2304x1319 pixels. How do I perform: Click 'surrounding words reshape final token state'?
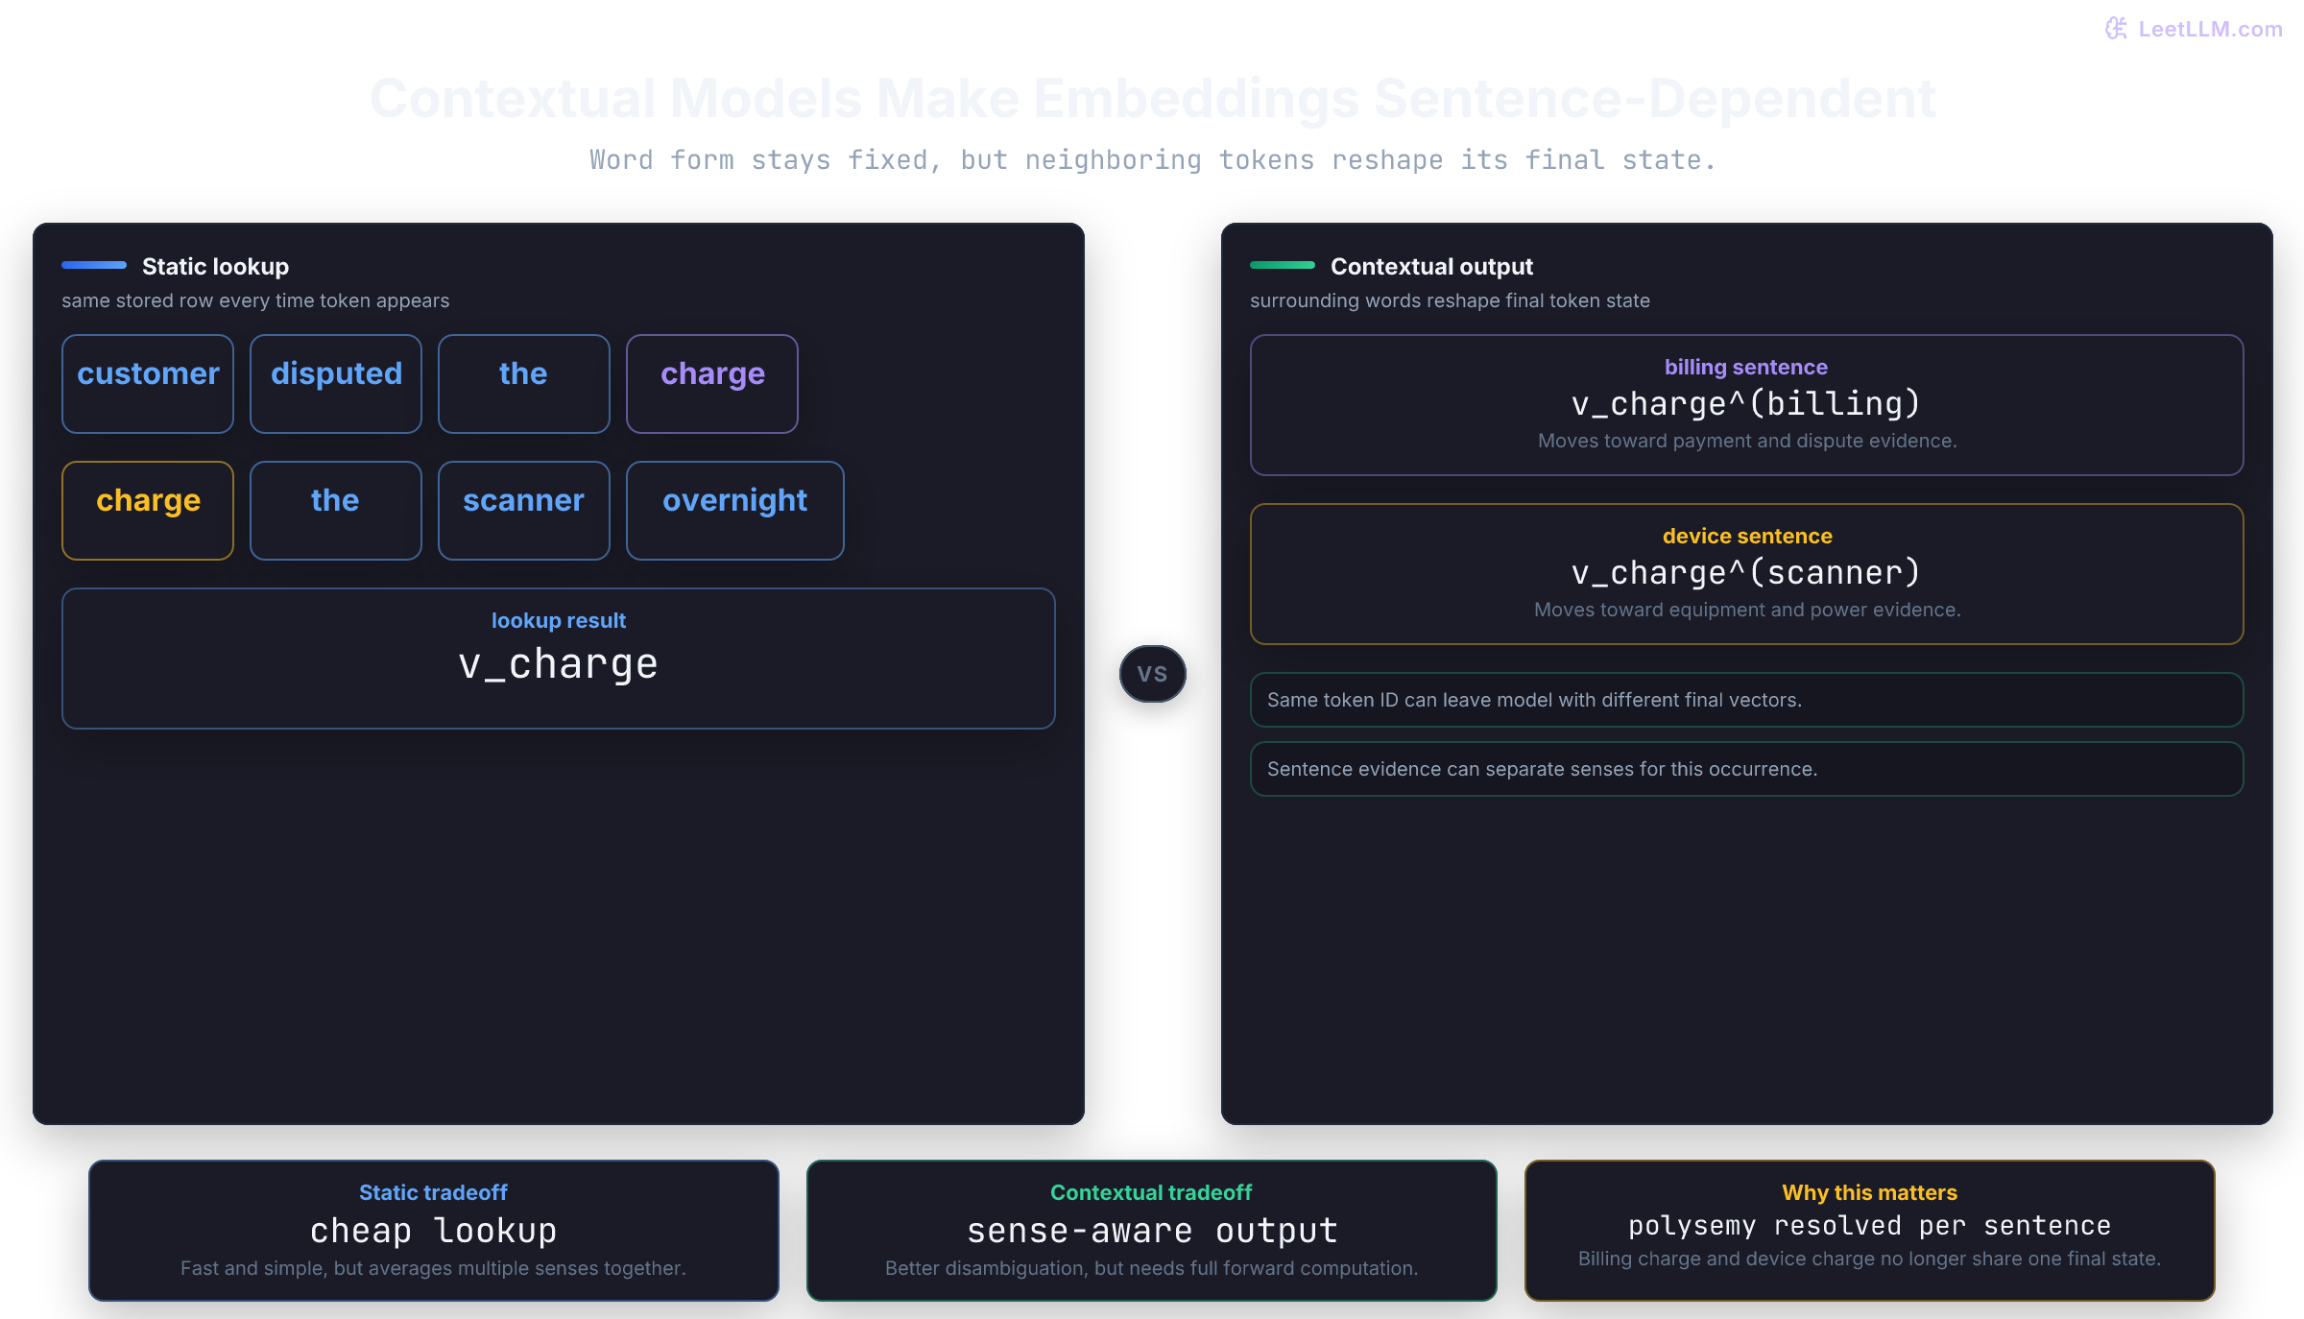click(x=1450, y=300)
